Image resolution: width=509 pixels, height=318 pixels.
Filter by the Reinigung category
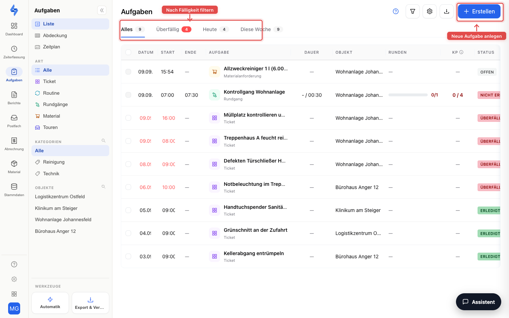[70, 162]
